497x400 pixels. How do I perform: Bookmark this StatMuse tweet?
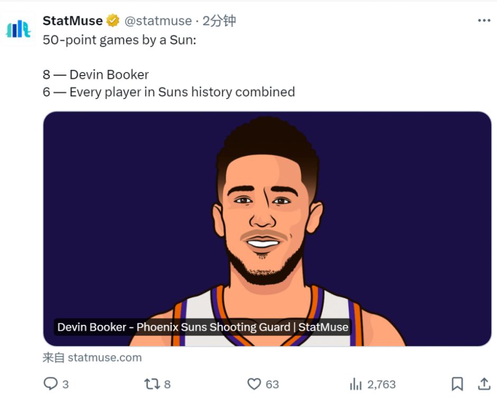pyautogui.click(x=457, y=384)
